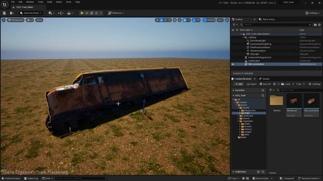Switch to the Outliner tab
Image resolution: width=323 pixels, height=181 pixels.
[x=239, y=19]
